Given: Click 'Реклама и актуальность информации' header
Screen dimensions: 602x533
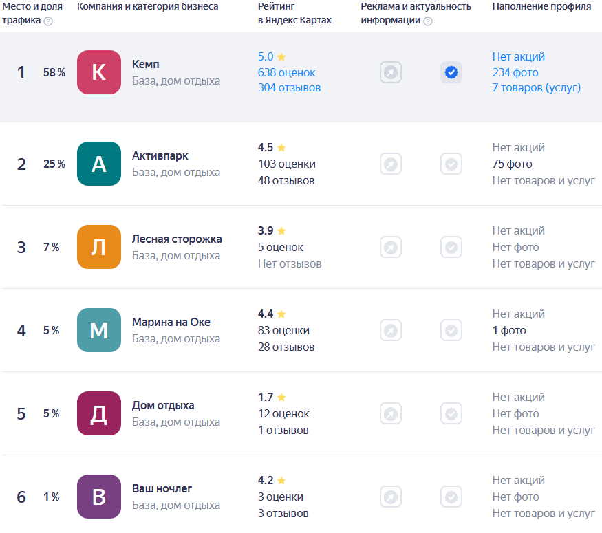Looking at the screenshot, I should tap(416, 14).
